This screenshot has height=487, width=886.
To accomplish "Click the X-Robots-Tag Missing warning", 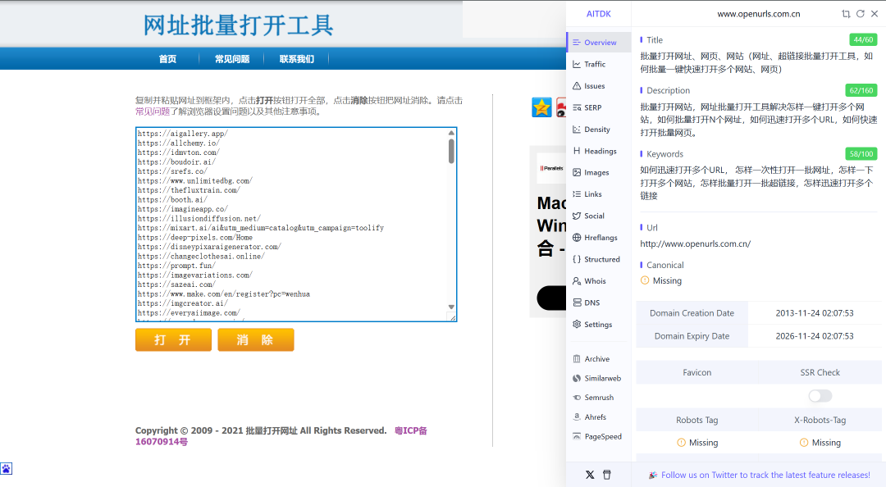I will click(820, 443).
